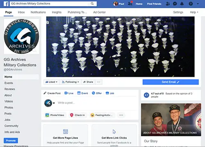
Task: Click the Get More Page Likes card title
Action: pyautogui.click(x=66, y=138)
